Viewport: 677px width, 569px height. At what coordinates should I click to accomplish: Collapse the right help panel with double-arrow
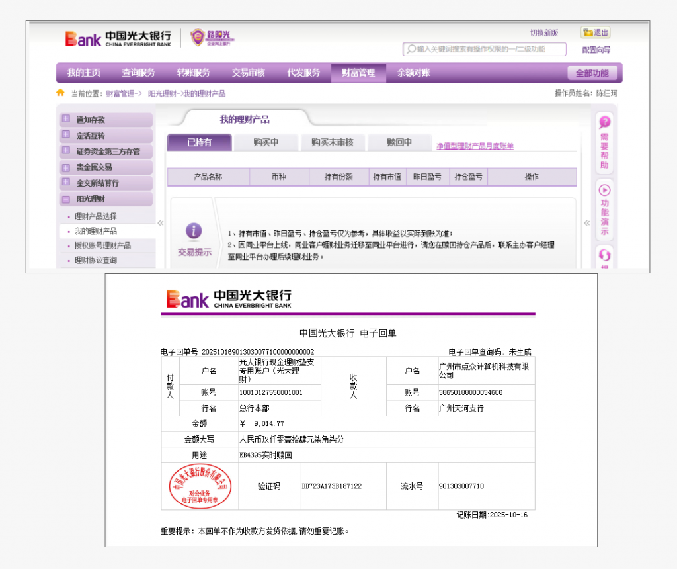coord(587,223)
